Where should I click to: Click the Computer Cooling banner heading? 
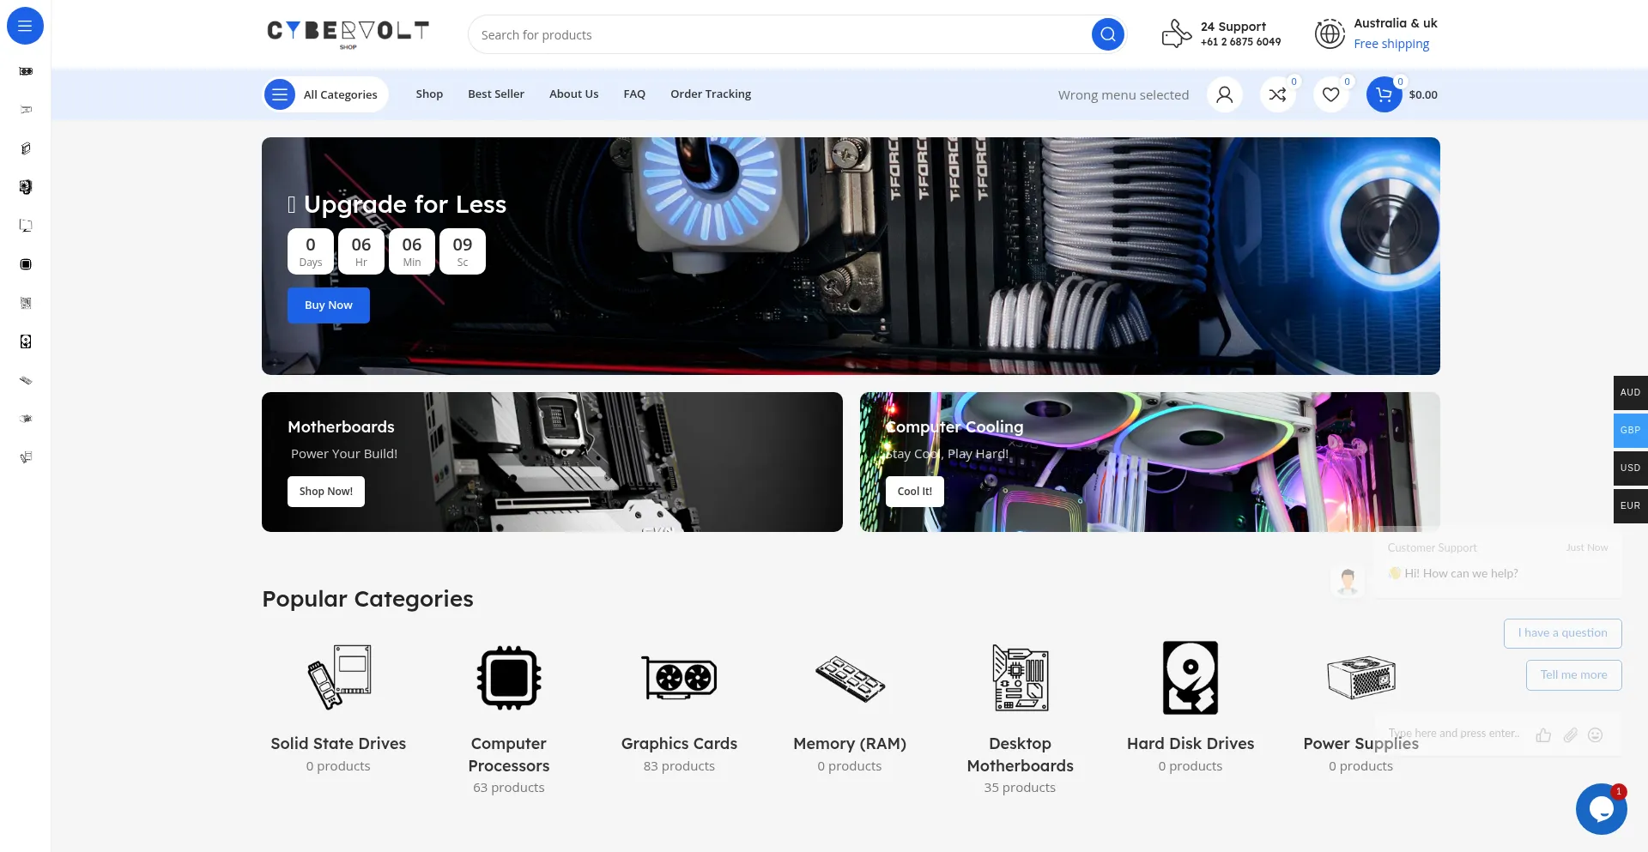[954, 426]
